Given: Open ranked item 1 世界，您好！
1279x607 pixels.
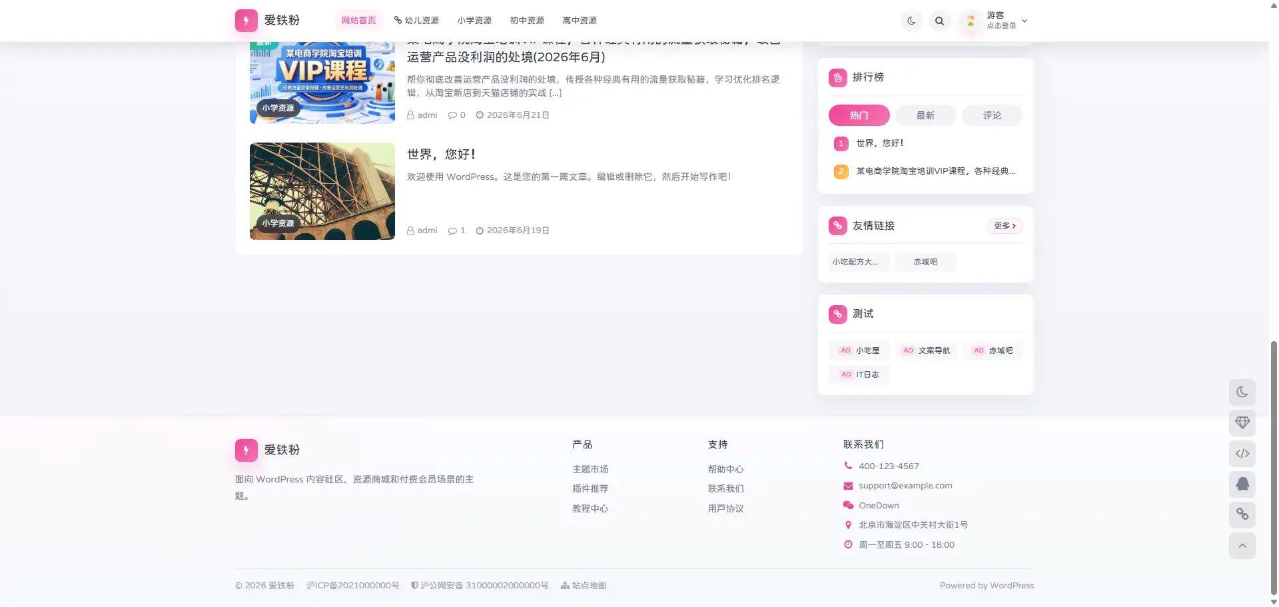Looking at the screenshot, I should click(880, 143).
